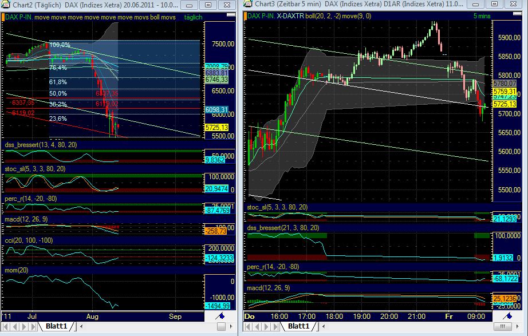
Task: Click the 6098,31 price tag
Action: click(216, 110)
